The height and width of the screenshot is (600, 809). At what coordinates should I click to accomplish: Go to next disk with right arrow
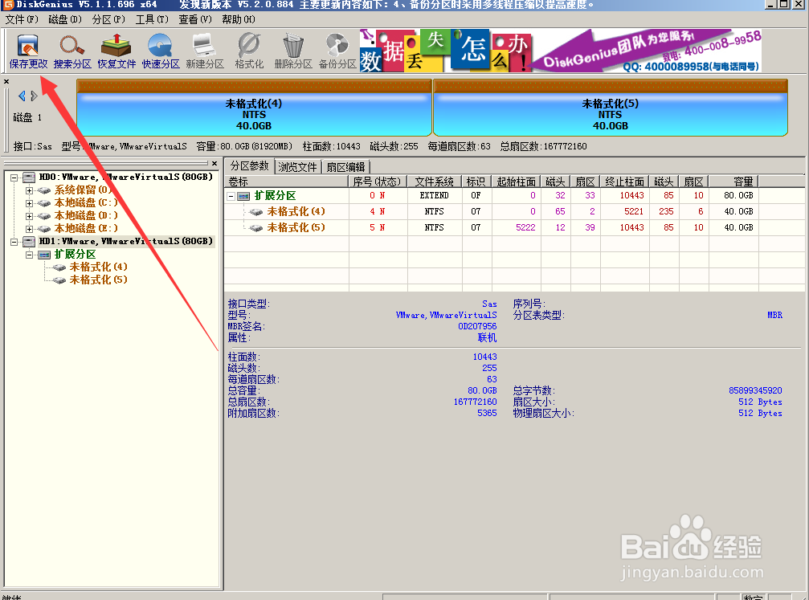34,96
